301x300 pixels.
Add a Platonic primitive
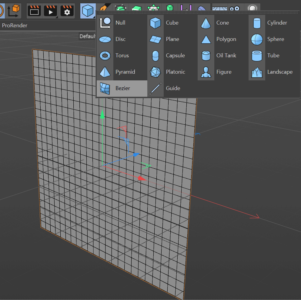[x=172, y=72]
